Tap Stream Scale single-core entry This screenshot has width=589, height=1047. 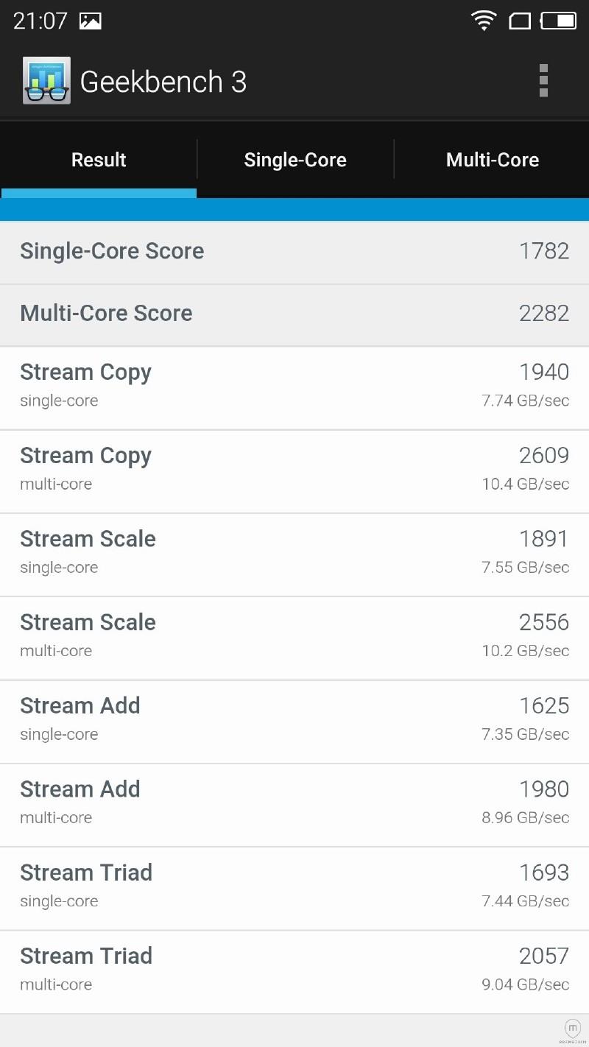click(x=294, y=554)
